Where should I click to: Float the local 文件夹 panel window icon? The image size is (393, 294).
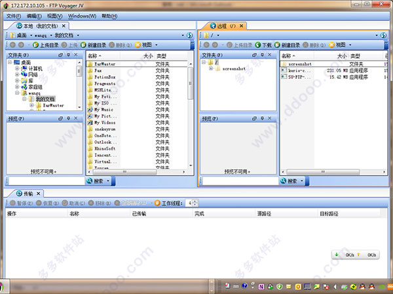point(61,55)
